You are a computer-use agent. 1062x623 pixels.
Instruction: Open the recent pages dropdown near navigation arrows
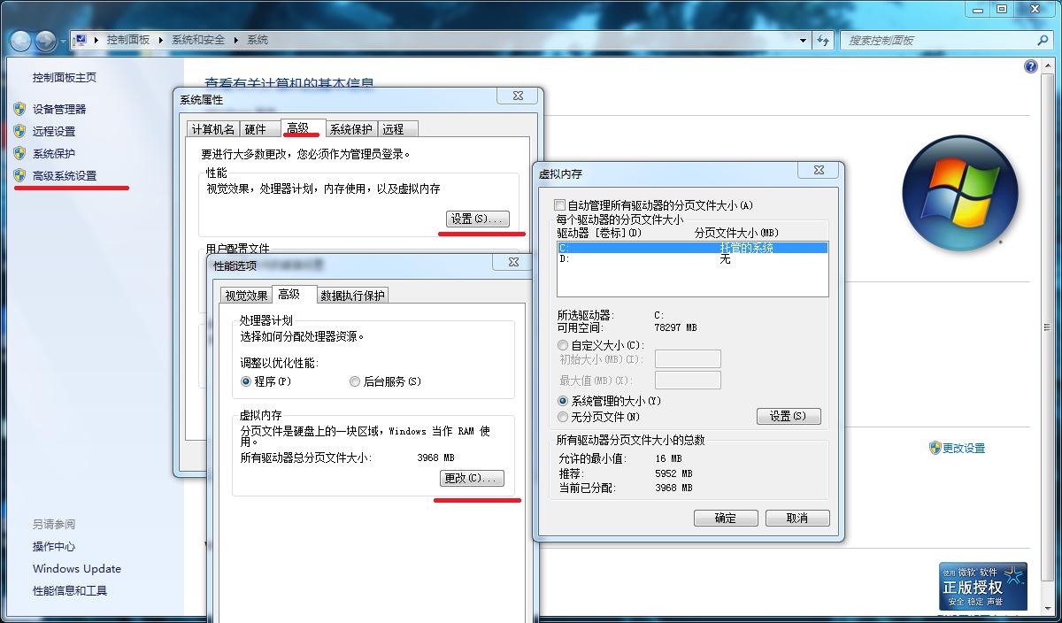pos(63,41)
